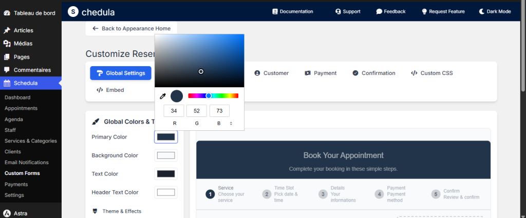Click the Global Settings button

[121, 73]
